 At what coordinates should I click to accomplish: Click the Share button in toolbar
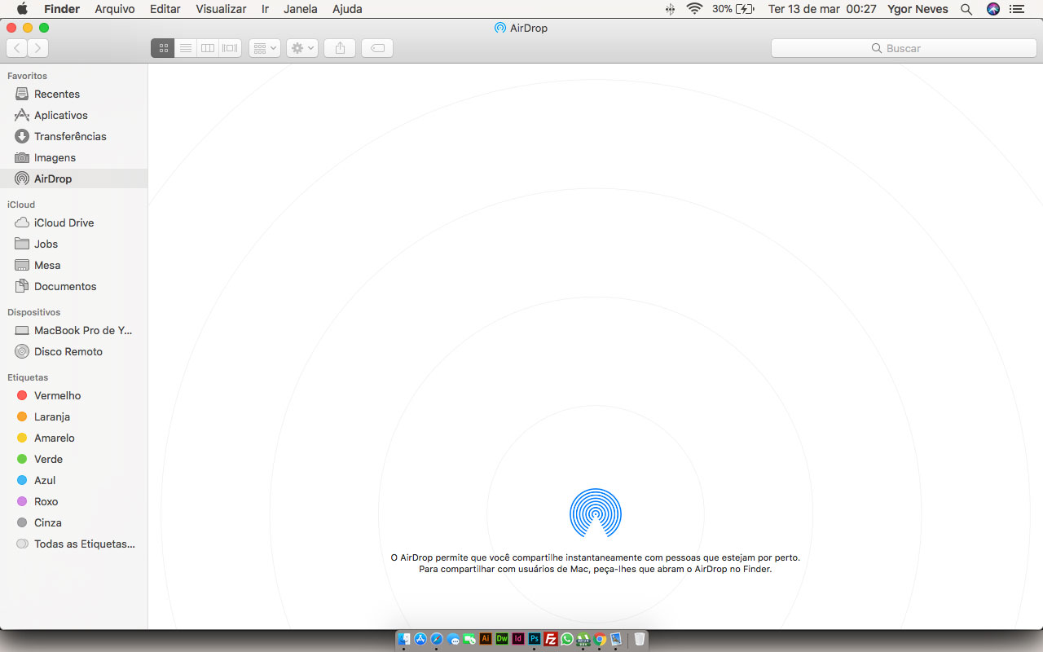340,48
